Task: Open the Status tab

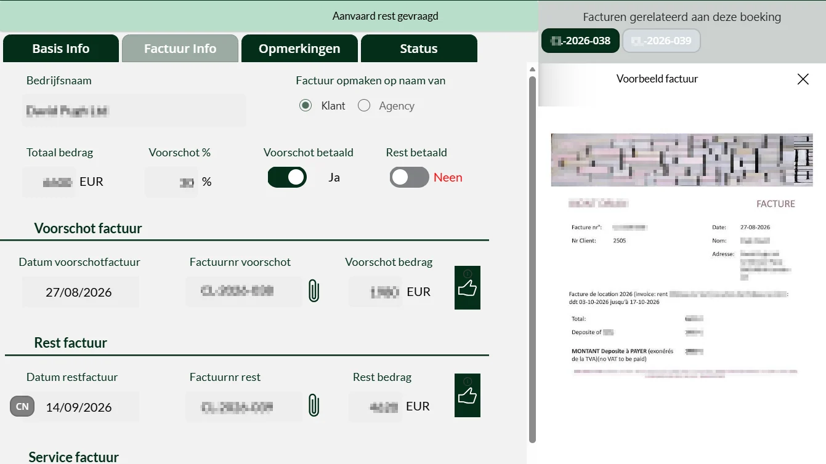Action: coord(419,49)
